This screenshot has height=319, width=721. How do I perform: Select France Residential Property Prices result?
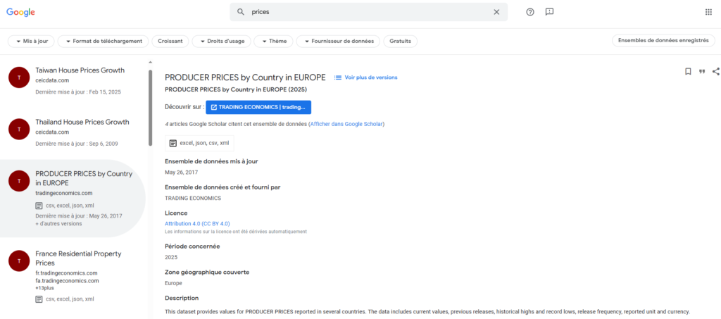tap(73, 276)
